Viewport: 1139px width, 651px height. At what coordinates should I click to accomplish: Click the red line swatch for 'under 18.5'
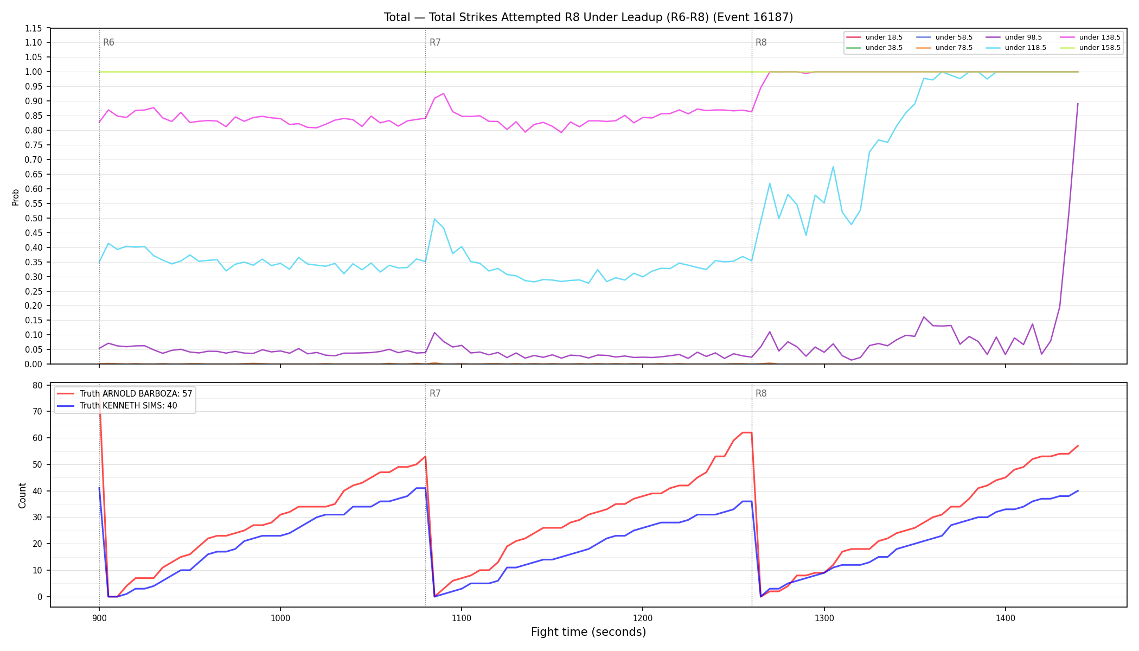(854, 37)
